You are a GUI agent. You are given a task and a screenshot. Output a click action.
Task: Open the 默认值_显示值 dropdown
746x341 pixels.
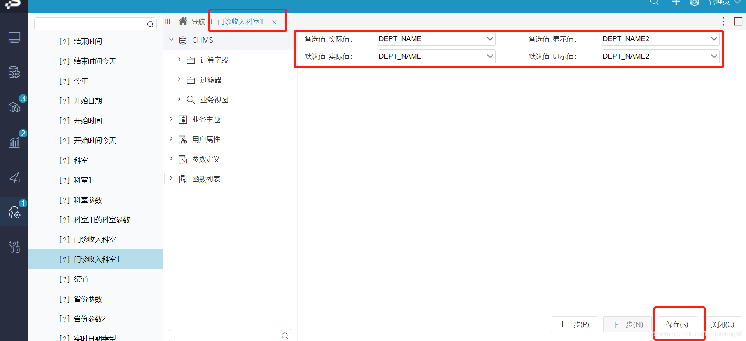coord(660,56)
